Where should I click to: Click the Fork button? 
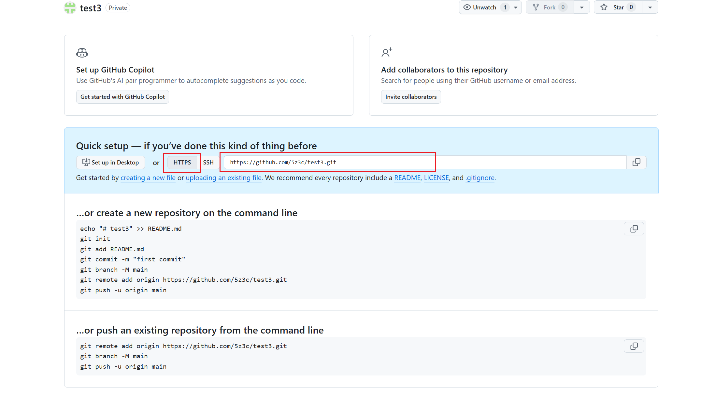click(x=549, y=7)
